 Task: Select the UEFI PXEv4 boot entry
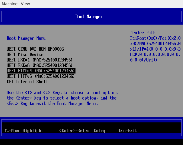pyautogui.click(x=39, y=60)
